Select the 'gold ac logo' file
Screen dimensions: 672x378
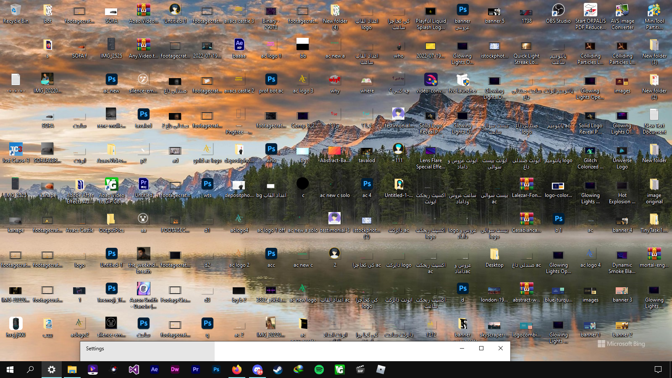pyautogui.click(x=207, y=153)
